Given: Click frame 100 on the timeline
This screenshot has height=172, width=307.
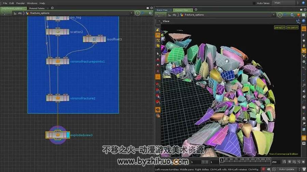Looking at the screenshot, I should pyautogui.click(x=242, y=159).
